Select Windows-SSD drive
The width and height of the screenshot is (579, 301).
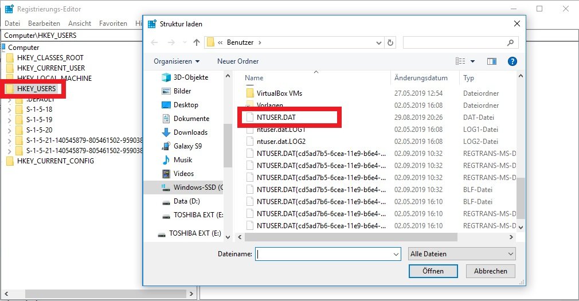(x=183, y=187)
